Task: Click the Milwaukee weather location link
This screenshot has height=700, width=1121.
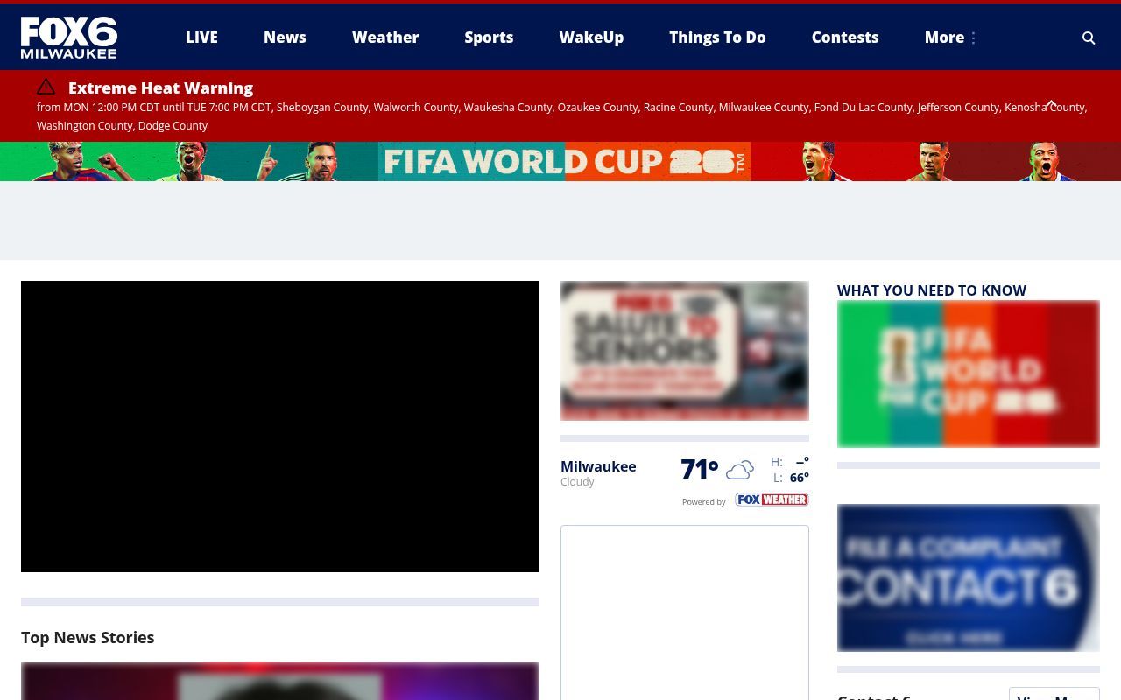Action: pos(598,466)
